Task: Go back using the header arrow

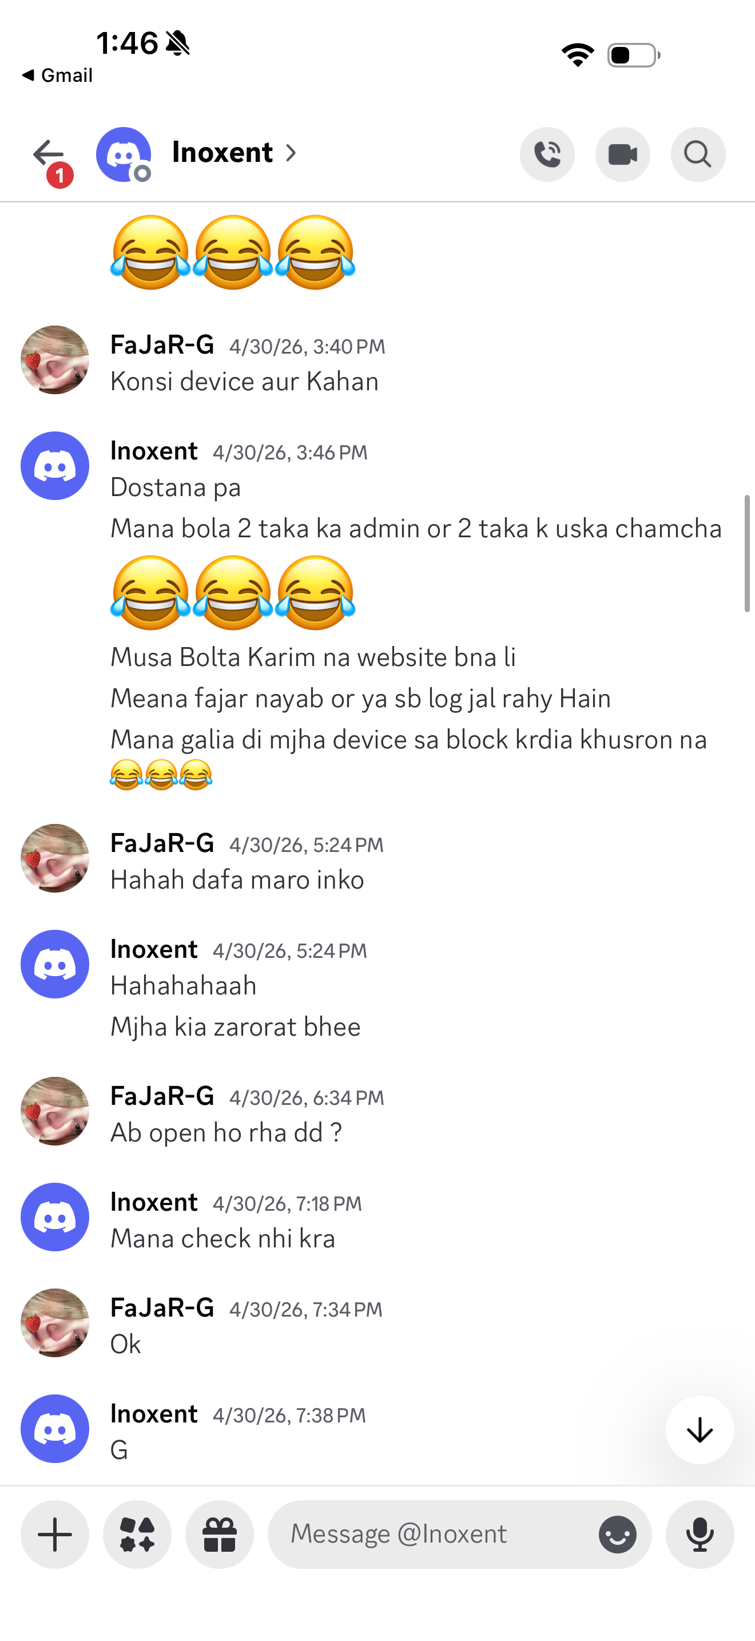Action: point(49,153)
